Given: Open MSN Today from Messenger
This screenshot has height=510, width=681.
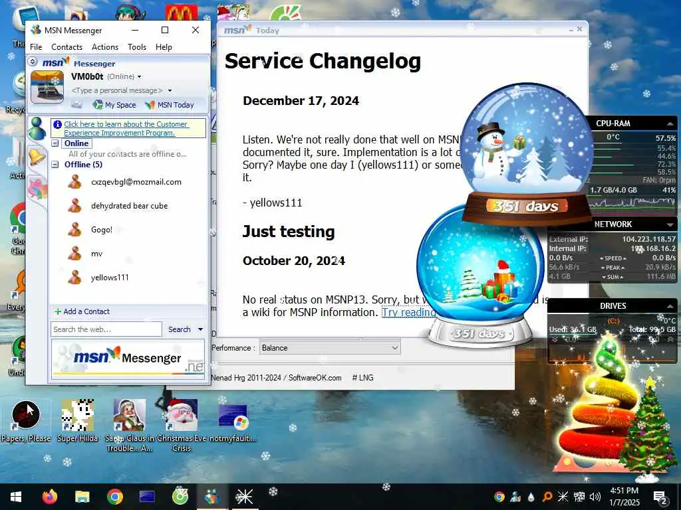Looking at the screenshot, I should [x=170, y=104].
